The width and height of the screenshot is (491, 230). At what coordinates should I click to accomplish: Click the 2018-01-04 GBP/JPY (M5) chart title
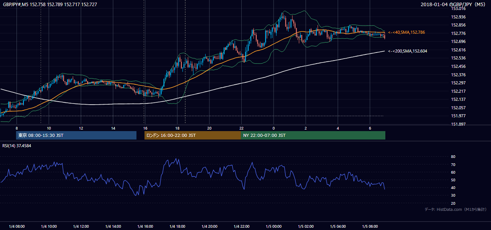(x=454, y=4)
